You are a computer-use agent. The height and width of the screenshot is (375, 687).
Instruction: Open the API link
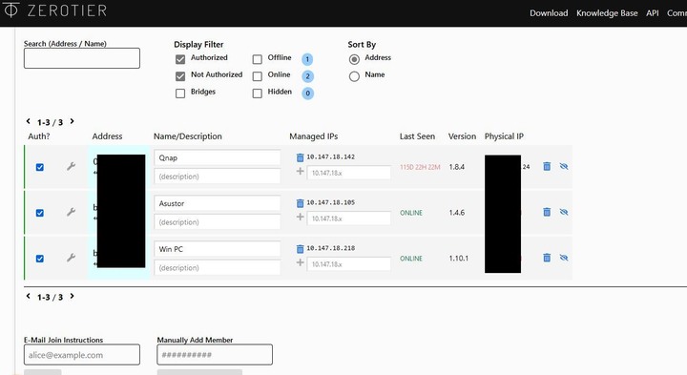(x=653, y=13)
